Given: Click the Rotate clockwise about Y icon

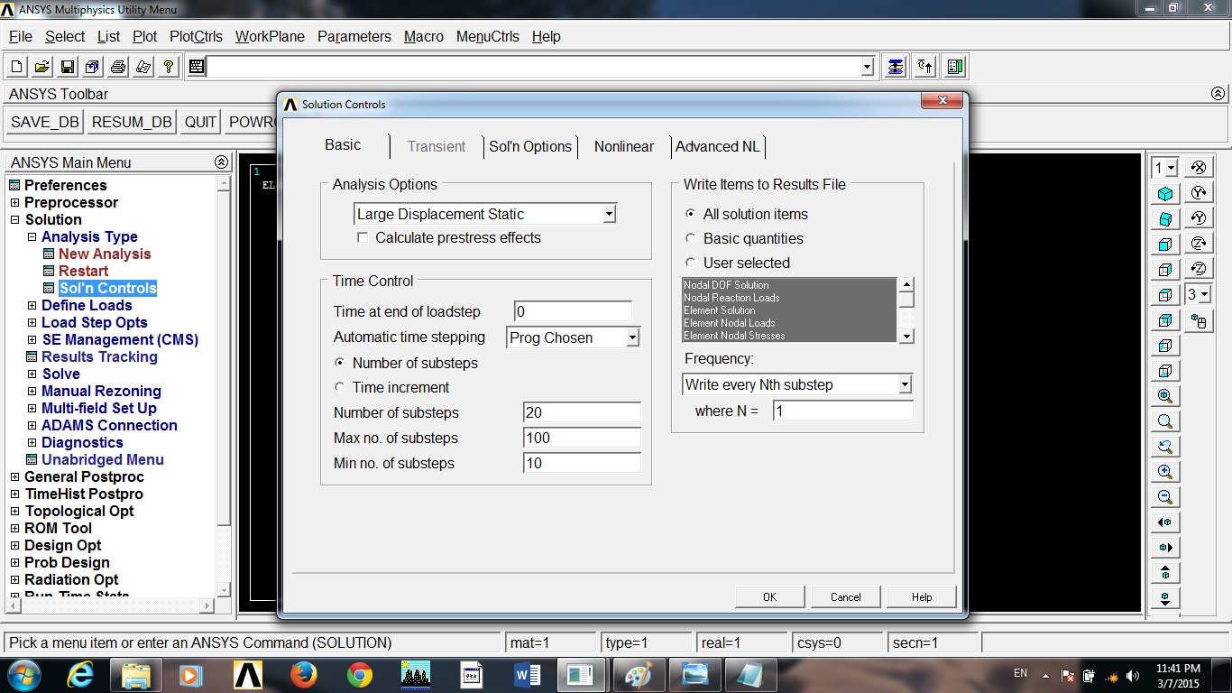Looking at the screenshot, I should point(1199,193).
